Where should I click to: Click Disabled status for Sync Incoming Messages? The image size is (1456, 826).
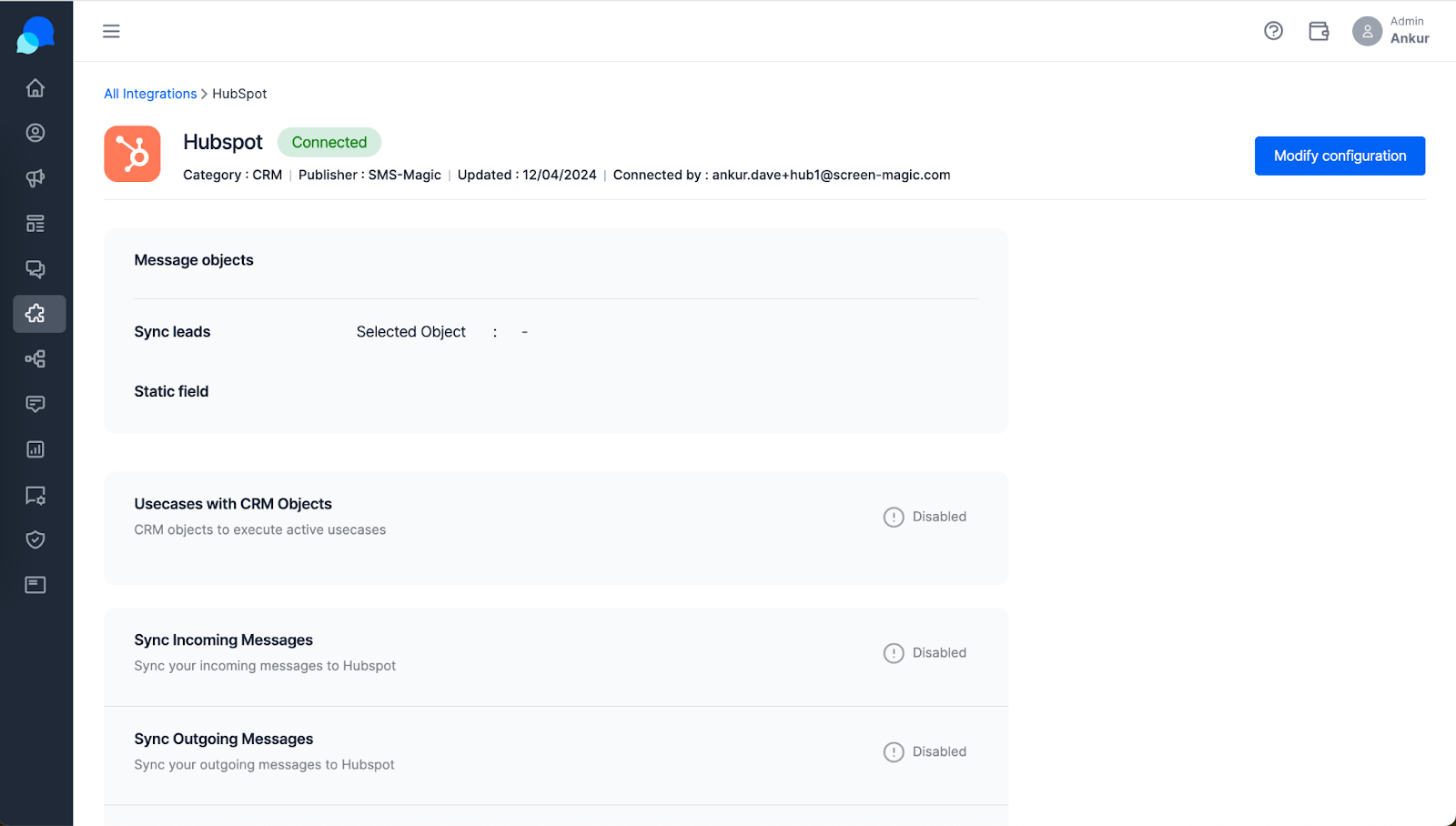[925, 653]
